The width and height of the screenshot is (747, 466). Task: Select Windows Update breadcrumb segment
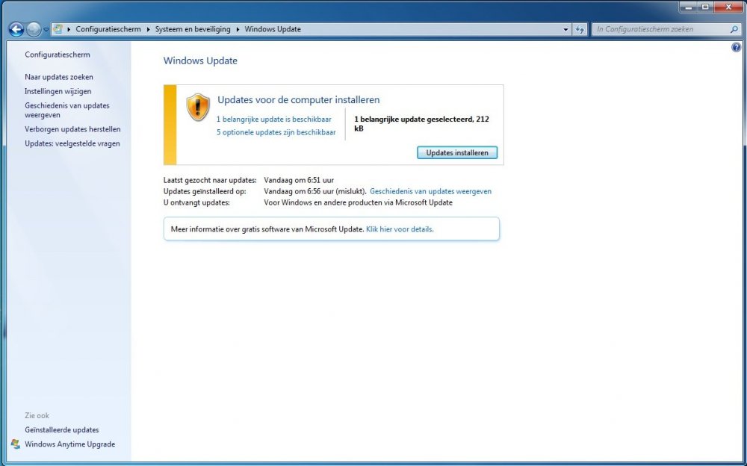pyautogui.click(x=273, y=29)
